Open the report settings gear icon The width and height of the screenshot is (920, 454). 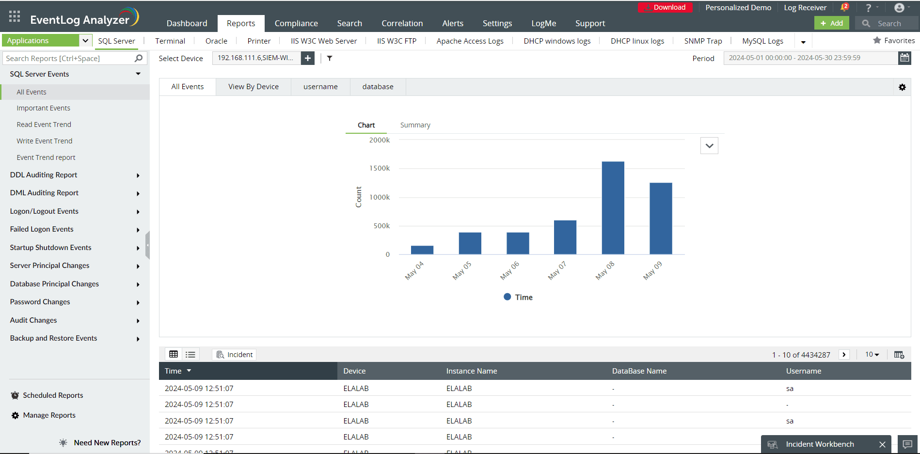pos(903,87)
